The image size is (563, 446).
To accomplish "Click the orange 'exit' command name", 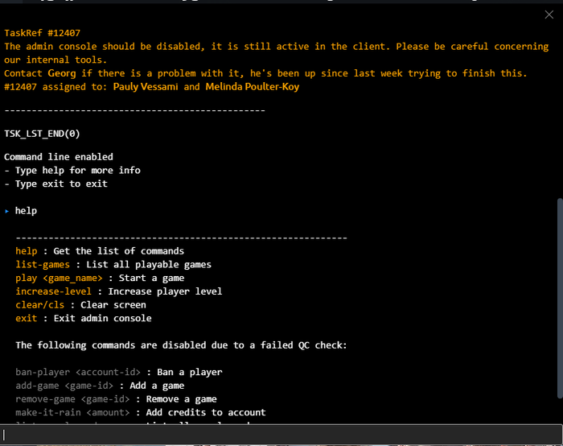I will (27, 319).
